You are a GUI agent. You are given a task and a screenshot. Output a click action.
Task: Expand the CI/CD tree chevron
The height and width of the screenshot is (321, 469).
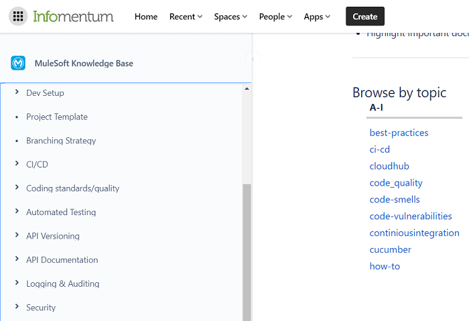coord(17,164)
